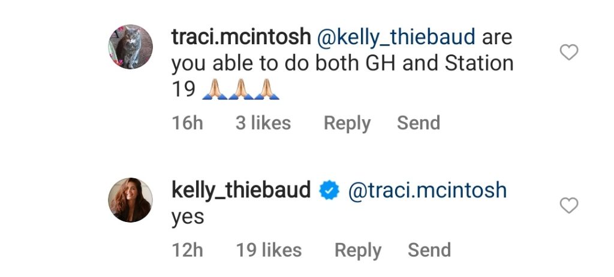Click the blue verified badge beside kelly_thiebaud
The image size is (614, 277).
point(329,191)
